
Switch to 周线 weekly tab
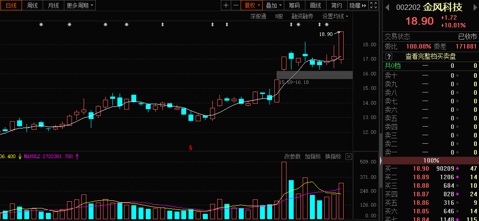click(32, 5)
